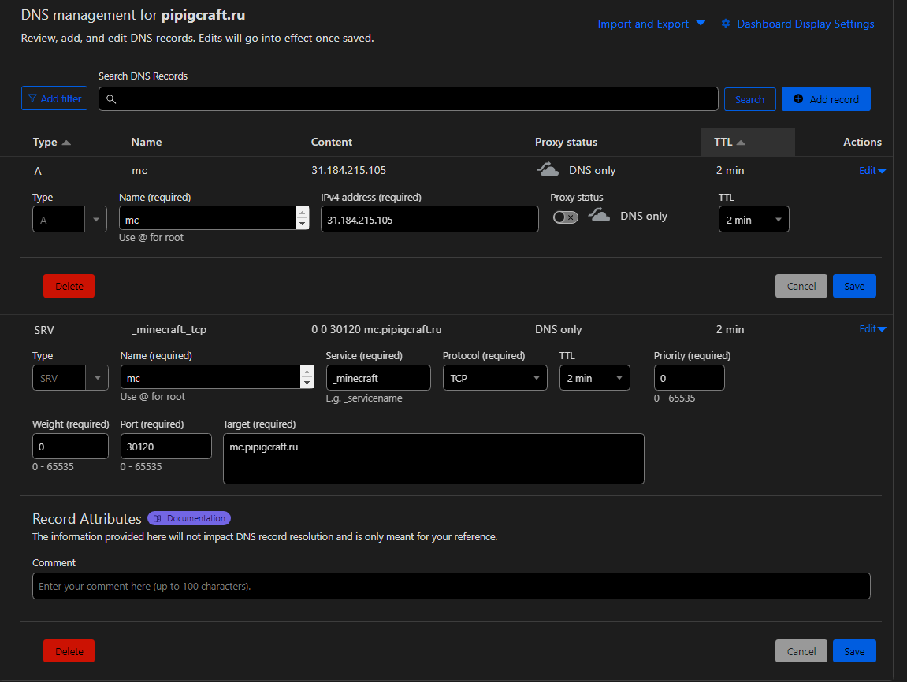Click the Name column header
This screenshot has height=682, width=907.
(x=147, y=143)
